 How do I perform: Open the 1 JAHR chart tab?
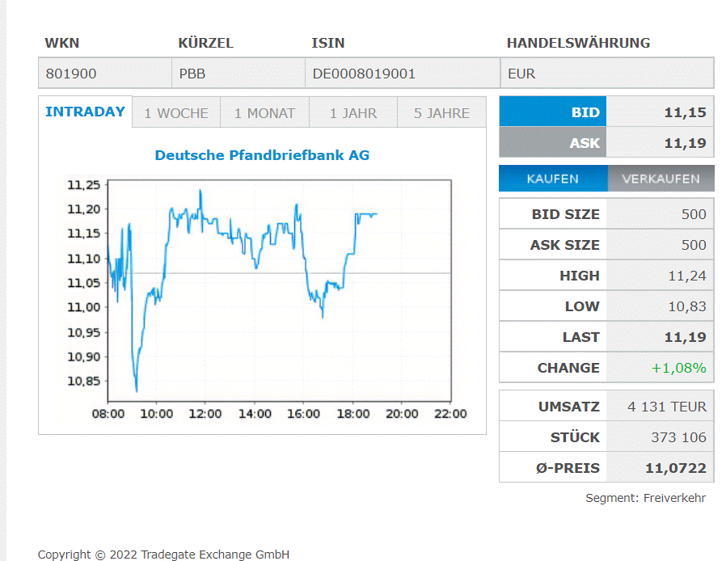(x=352, y=112)
